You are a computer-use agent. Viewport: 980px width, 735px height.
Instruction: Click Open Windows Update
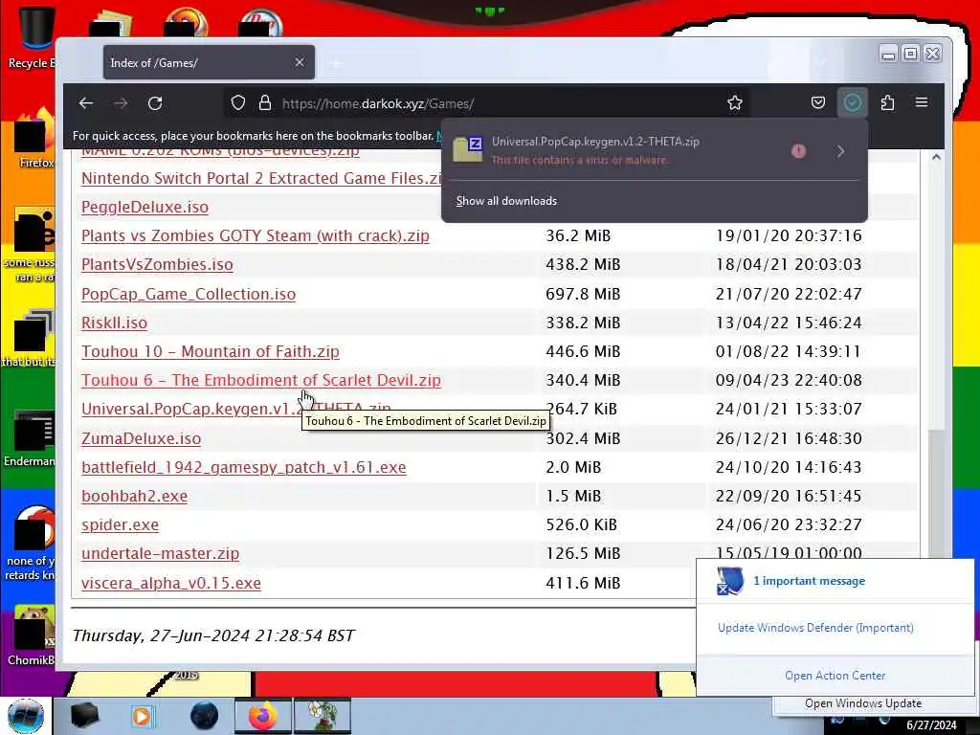coord(863,703)
